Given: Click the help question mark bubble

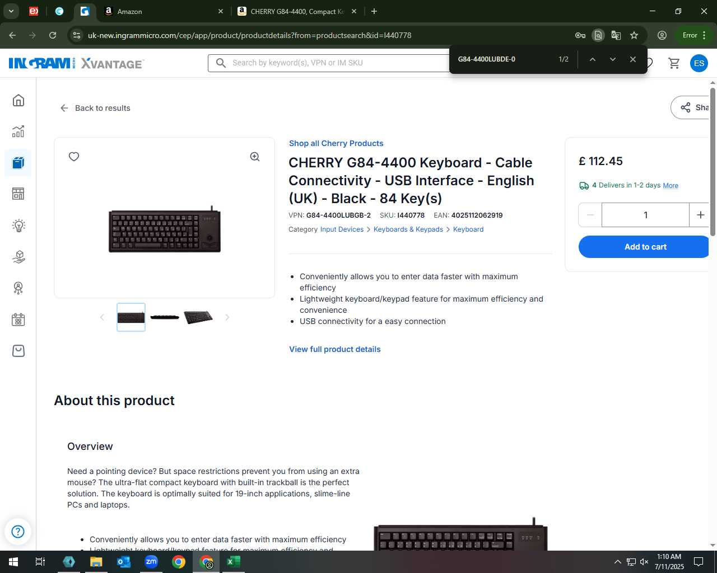Looking at the screenshot, I should (18, 531).
